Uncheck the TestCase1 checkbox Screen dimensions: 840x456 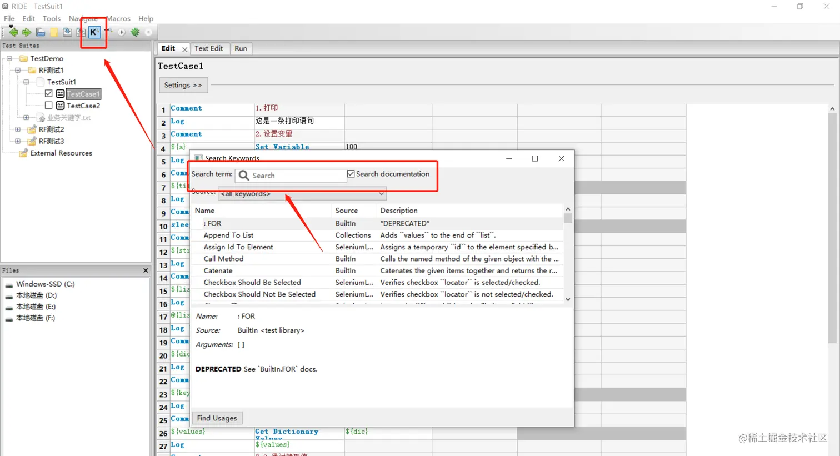(x=49, y=93)
